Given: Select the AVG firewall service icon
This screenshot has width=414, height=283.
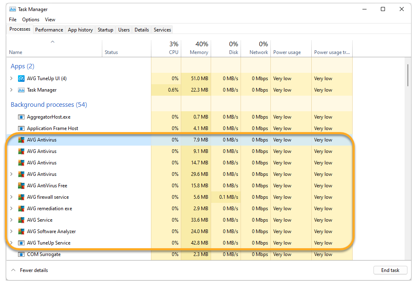Looking at the screenshot, I should tap(21, 197).
